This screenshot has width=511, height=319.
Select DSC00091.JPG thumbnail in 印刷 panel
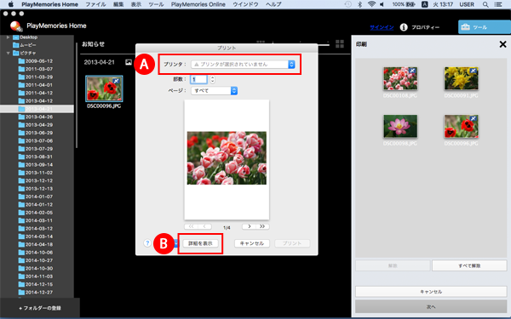461,78
